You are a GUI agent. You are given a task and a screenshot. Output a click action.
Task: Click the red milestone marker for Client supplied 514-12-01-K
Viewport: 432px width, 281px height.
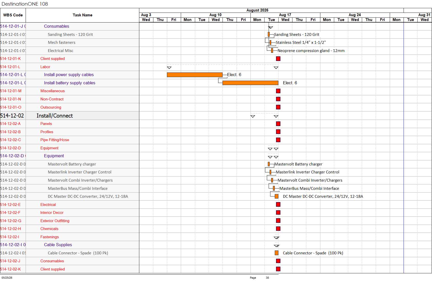click(x=278, y=59)
